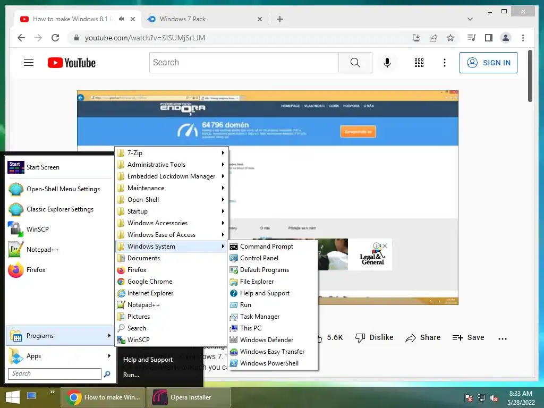Click the muted volume tray icon
The height and width of the screenshot is (408, 544).
coord(494,398)
